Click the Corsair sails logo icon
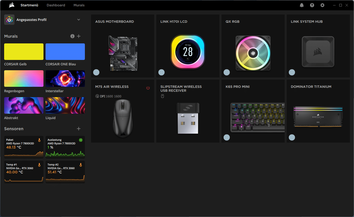Image resolution: width=354 pixels, height=217 pixels. pyautogui.click(x=11, y=5)
